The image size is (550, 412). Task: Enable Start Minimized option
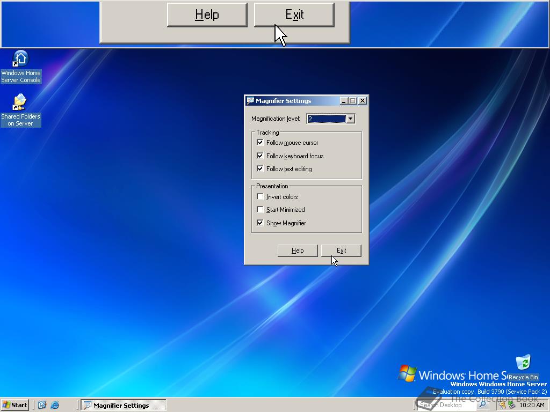[260, 210]
